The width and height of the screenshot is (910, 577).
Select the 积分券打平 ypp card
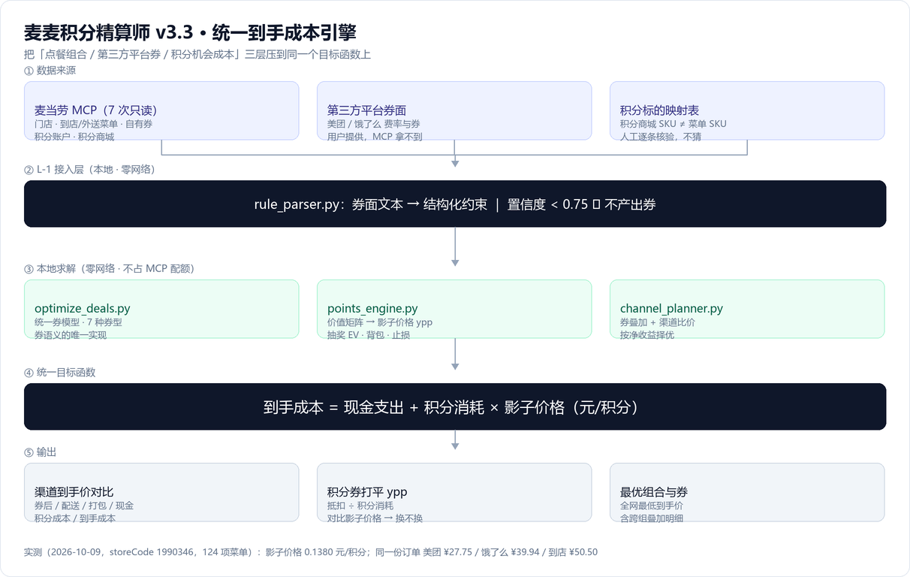click(x=454, y=492)
